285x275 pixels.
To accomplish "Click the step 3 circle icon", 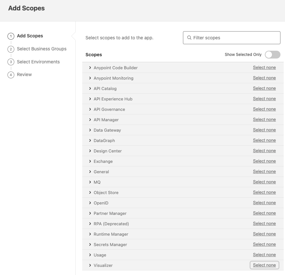I will click(11, 62).
